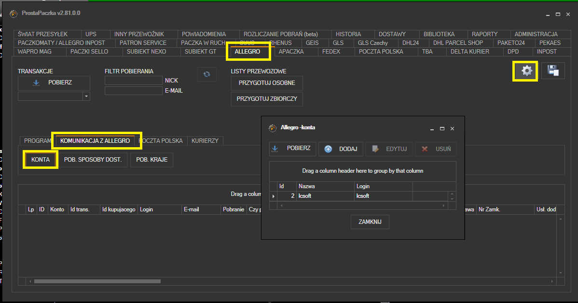Click the Id trans. column header
Image resolution: width=578 pixels, height=303 pixels.
[84, 209]
